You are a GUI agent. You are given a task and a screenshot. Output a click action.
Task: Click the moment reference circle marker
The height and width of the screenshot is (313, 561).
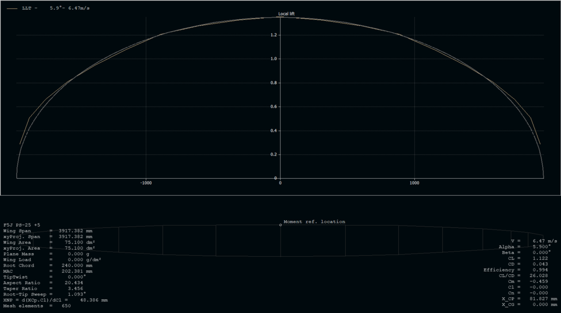pyautogui.click(x=280, y=225)
